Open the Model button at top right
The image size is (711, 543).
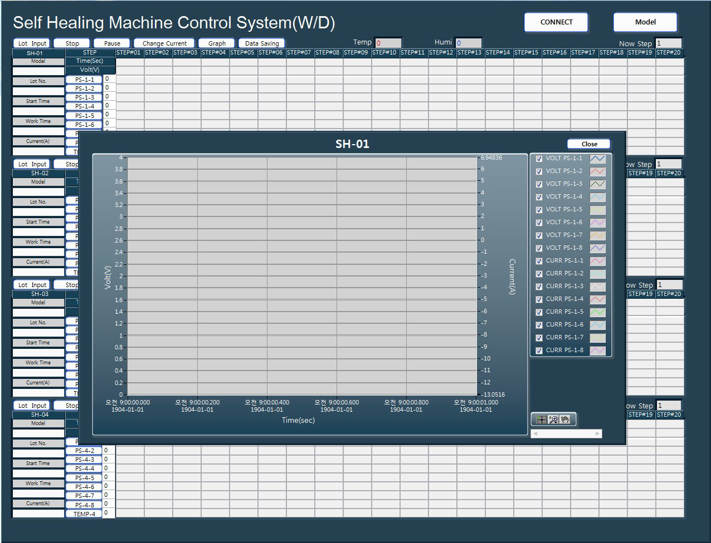(x=645, y=22)
